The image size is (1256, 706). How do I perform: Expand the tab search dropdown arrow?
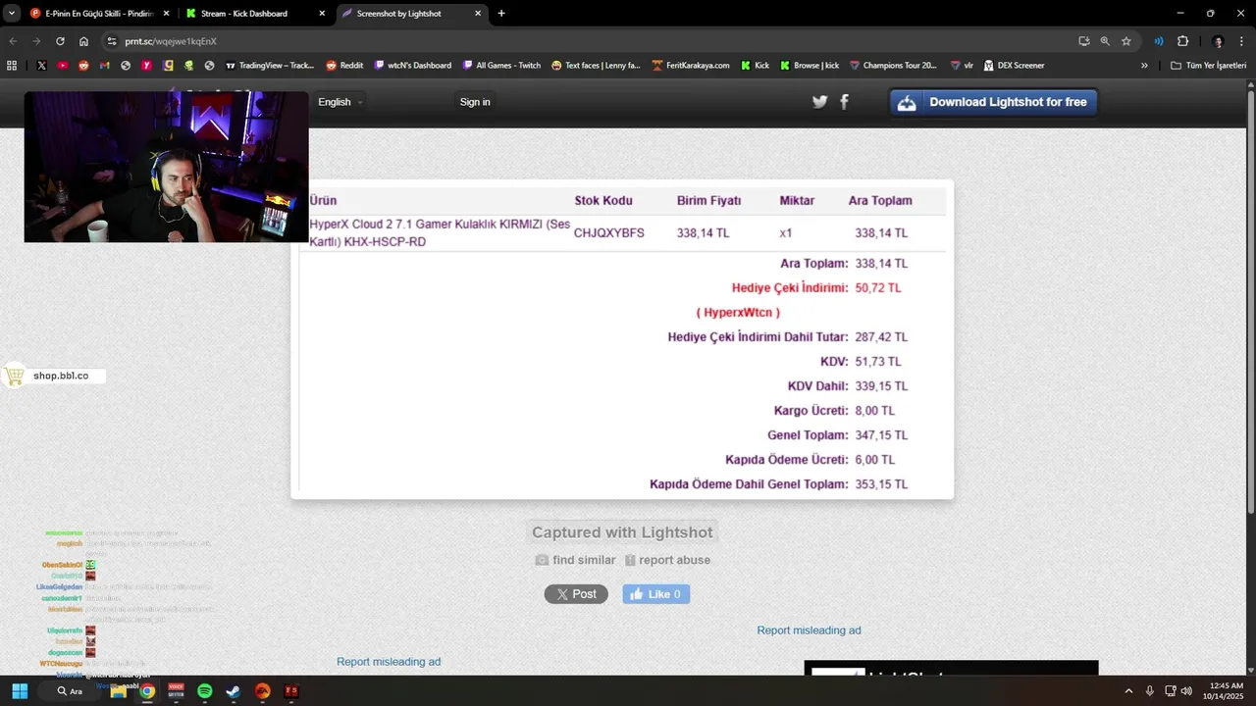(x=12, y=14)
